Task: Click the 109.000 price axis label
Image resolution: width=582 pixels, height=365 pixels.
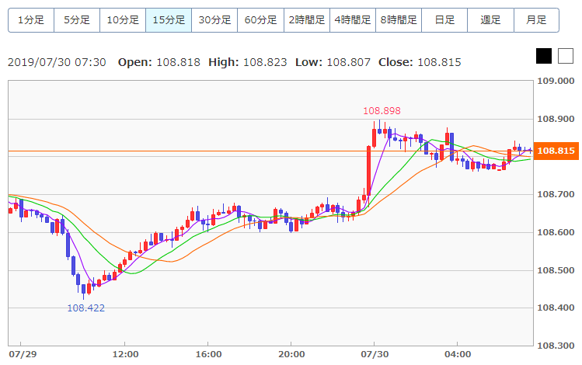Action: pyautogui.click(x=556, y=82)
